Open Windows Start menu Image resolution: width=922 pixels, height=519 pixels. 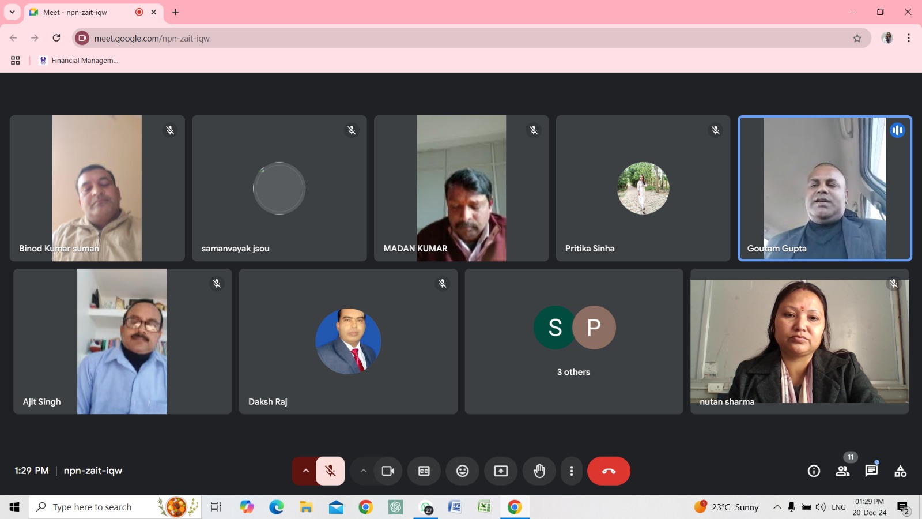point(14,507)
